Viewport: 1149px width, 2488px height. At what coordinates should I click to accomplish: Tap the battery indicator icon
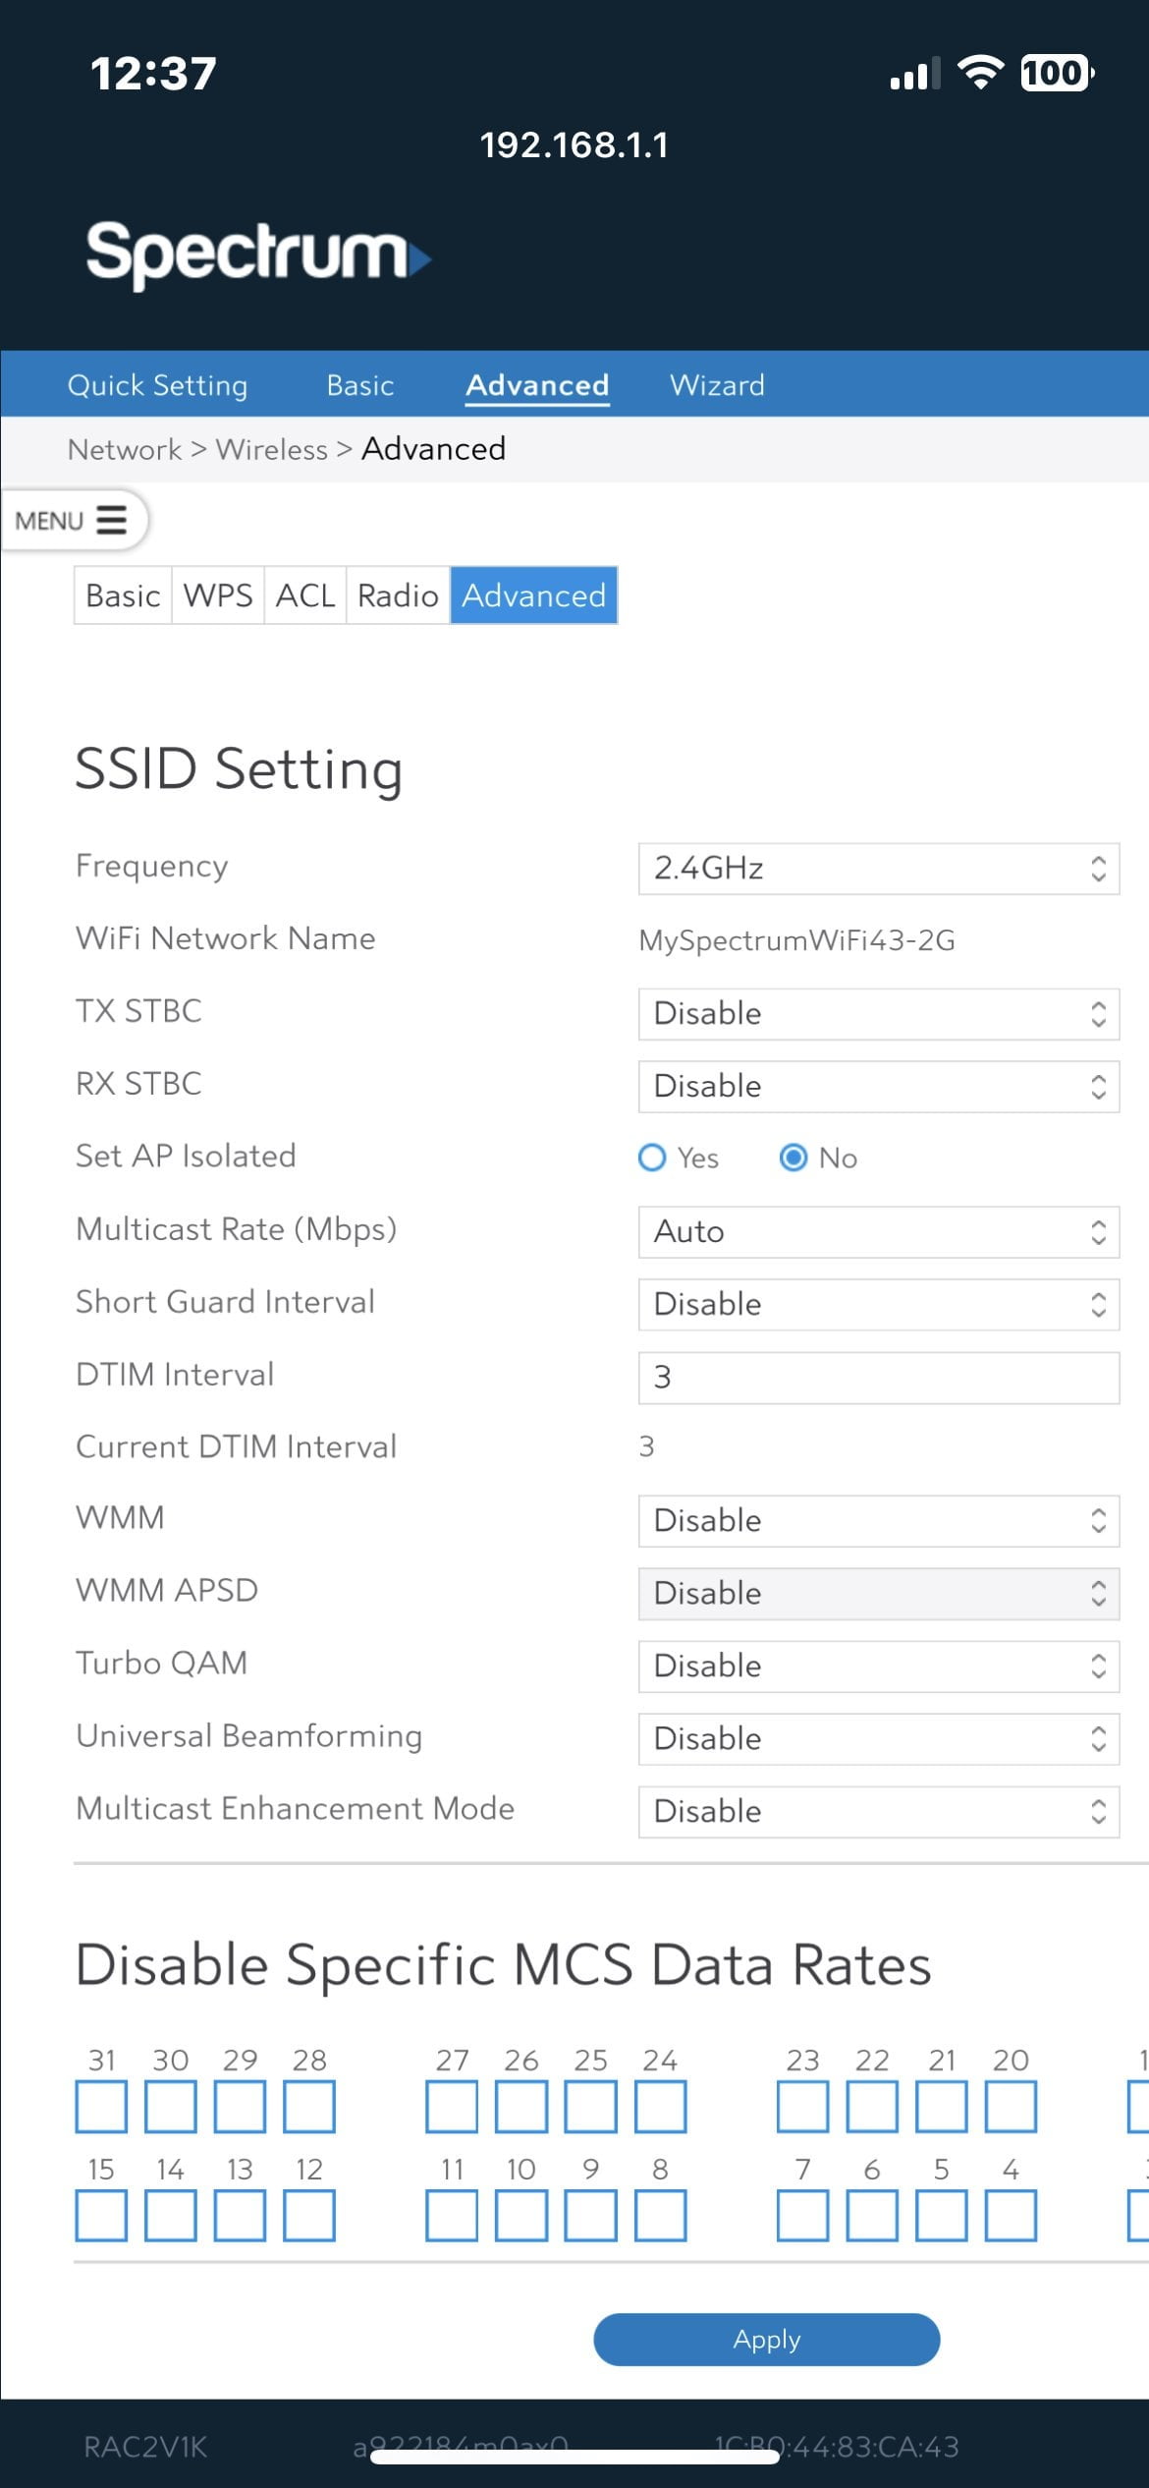1056,73
